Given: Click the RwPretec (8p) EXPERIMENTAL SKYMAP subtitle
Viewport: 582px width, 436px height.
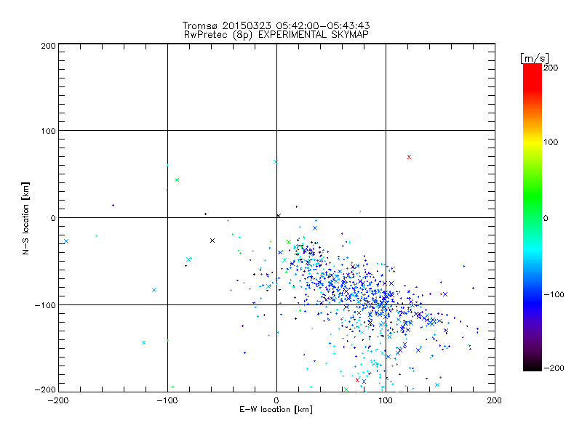Looking at the screenshot, I should coord(276,35).
